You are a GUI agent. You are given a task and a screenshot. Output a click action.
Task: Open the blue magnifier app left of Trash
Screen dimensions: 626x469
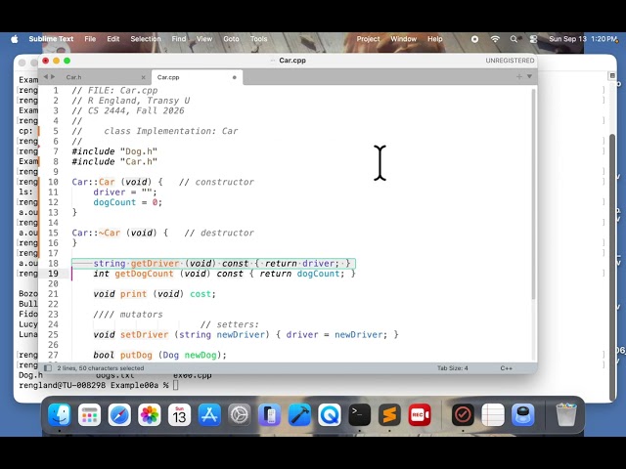523,415
